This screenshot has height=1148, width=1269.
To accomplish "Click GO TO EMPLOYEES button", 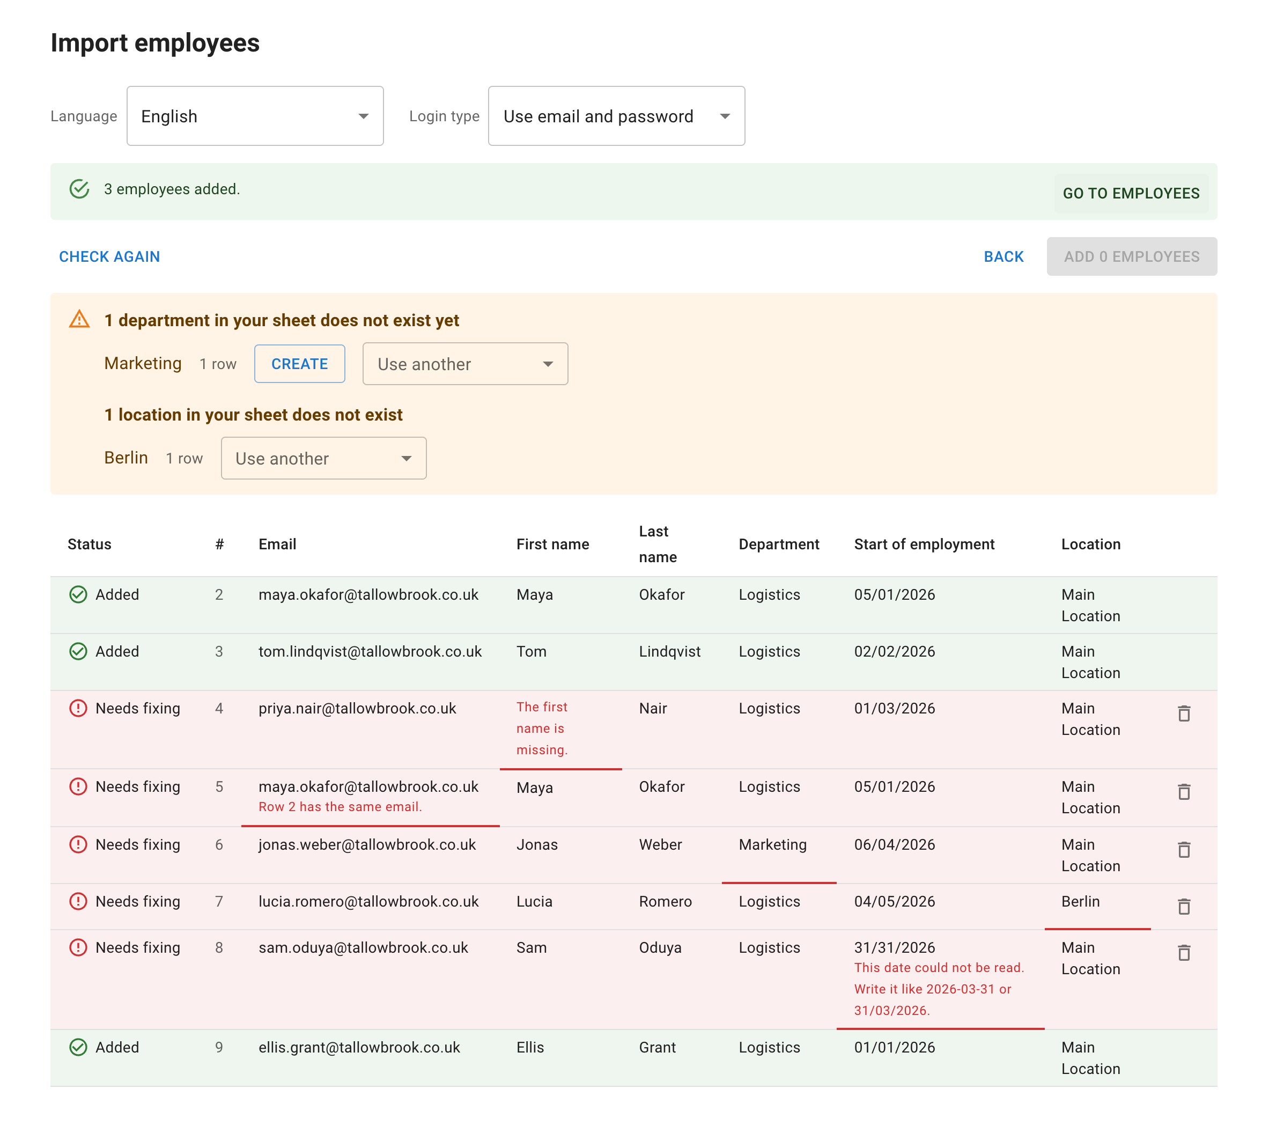I will coord(1131,193).
